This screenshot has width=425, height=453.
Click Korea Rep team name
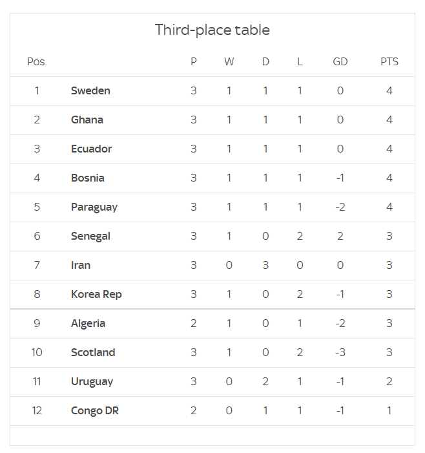pos(96,295)
